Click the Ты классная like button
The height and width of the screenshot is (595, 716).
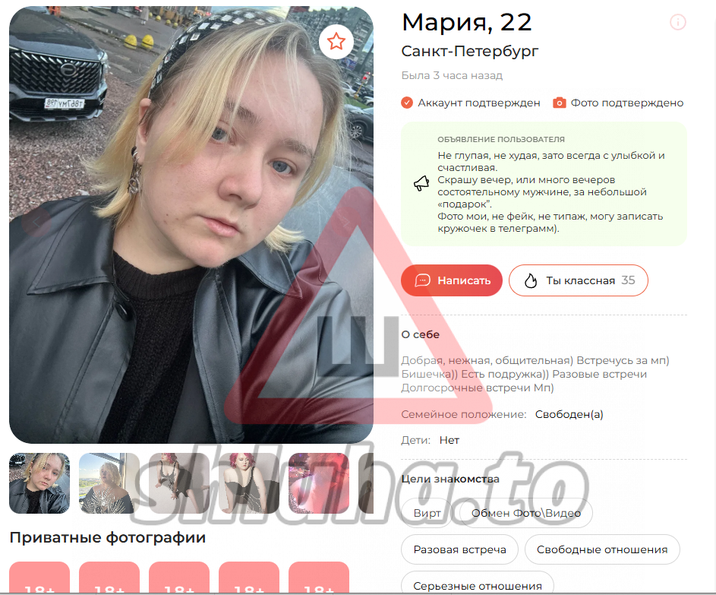pos(578,280)
